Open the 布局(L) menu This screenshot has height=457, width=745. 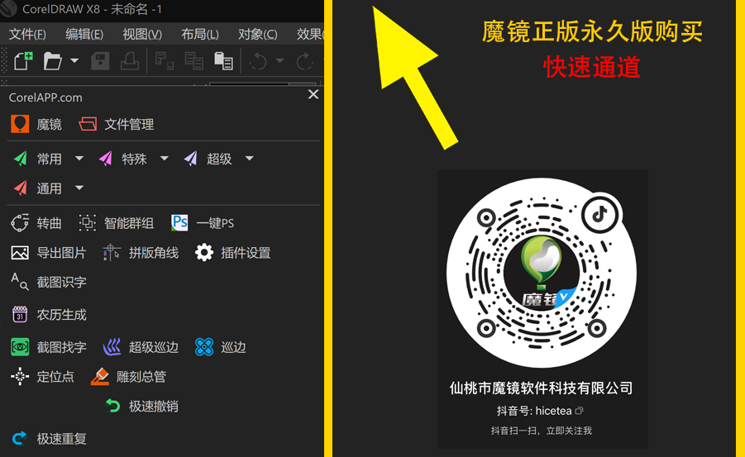point(200,34)
